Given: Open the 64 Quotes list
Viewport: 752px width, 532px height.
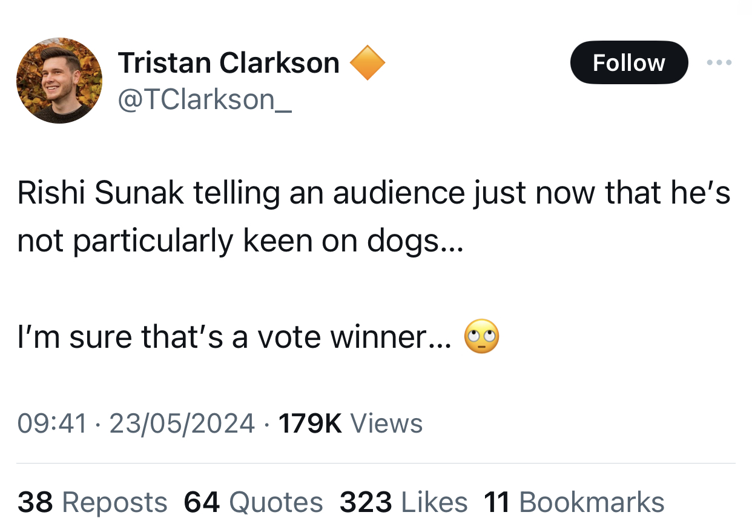Looking at the screenshot, I should pos(253,502).
